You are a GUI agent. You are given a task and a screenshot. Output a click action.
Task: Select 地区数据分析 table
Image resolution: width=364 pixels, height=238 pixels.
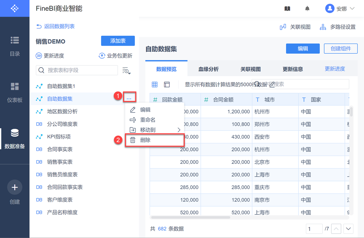click(62, 111)
